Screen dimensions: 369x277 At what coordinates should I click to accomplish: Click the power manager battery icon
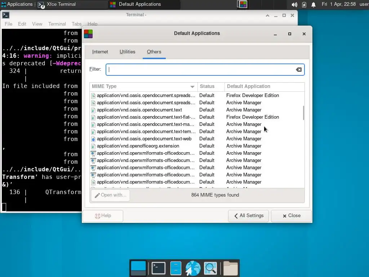click(304, 4)
